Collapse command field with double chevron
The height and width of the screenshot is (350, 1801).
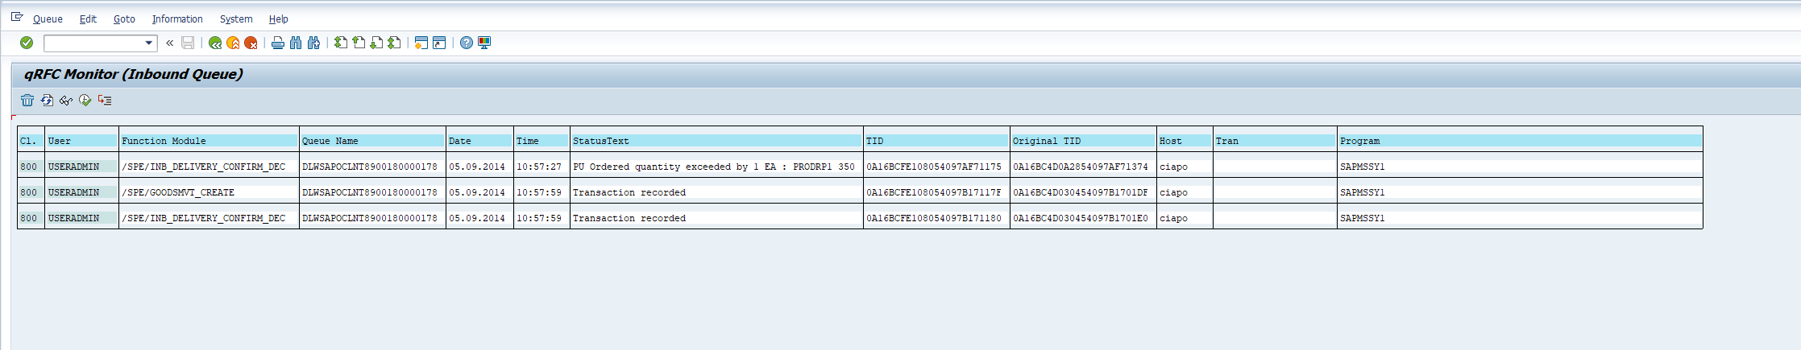[x=169, y=43]
